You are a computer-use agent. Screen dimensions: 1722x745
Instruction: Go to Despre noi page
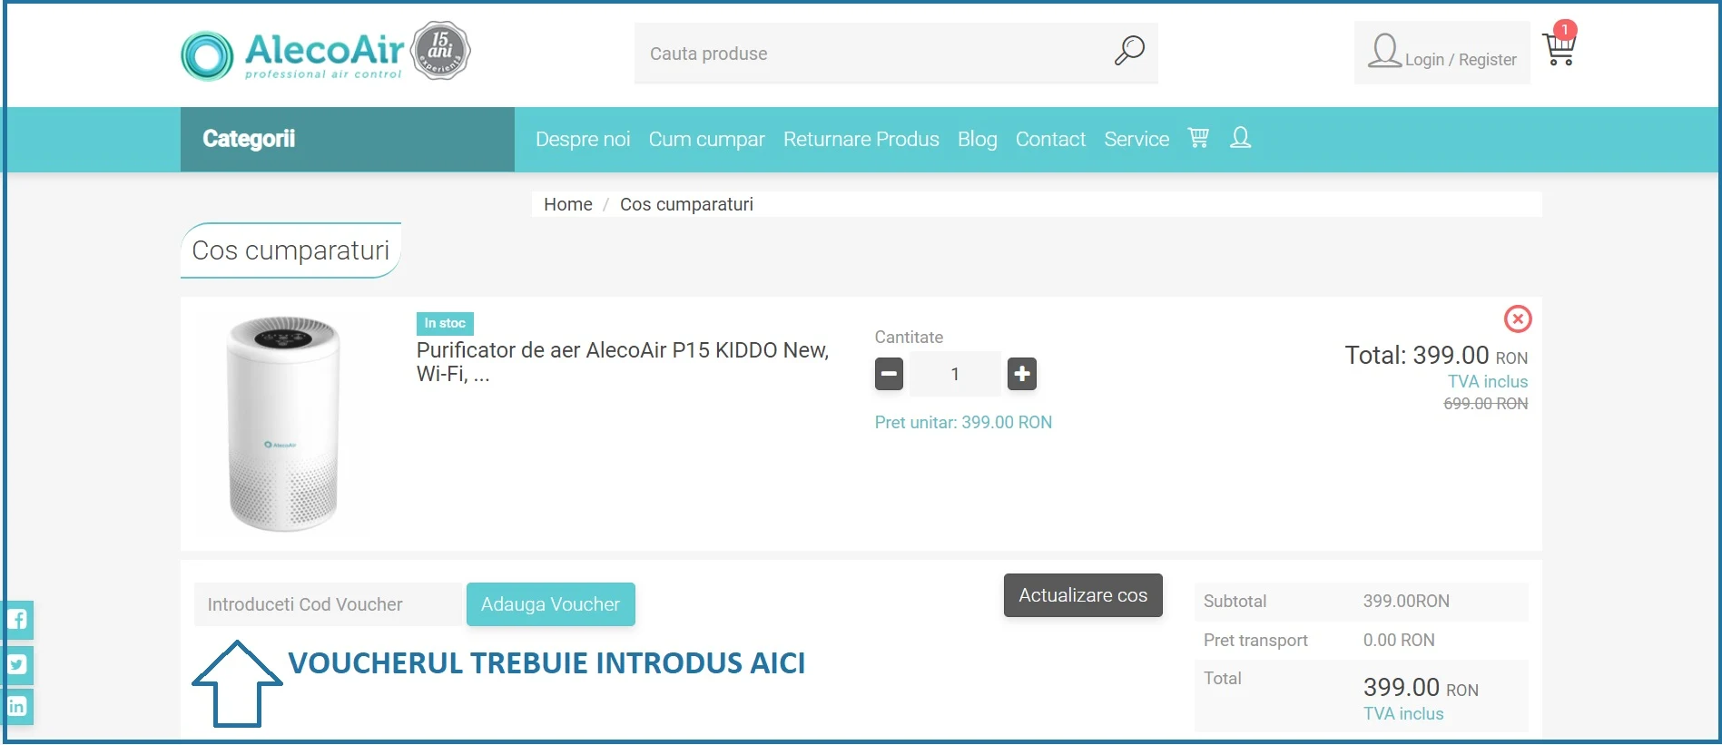pos(583,139)
